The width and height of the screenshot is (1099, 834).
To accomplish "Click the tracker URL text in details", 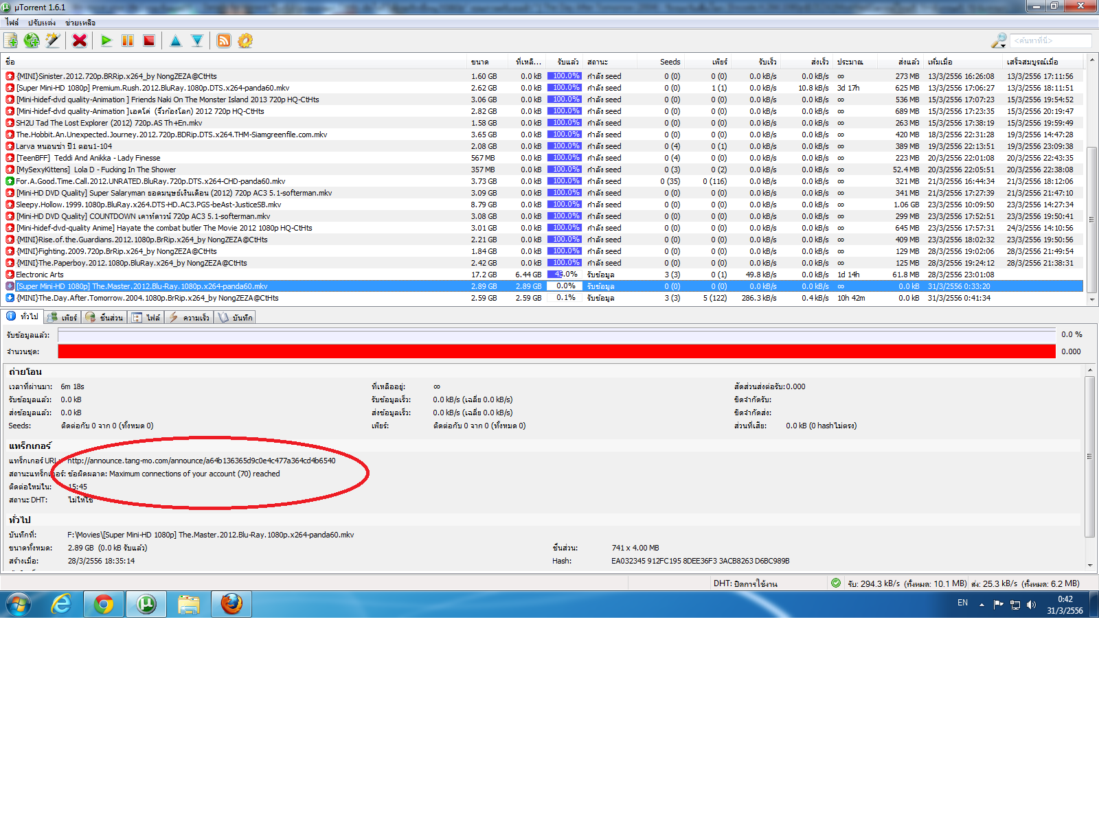I will 201,461.
